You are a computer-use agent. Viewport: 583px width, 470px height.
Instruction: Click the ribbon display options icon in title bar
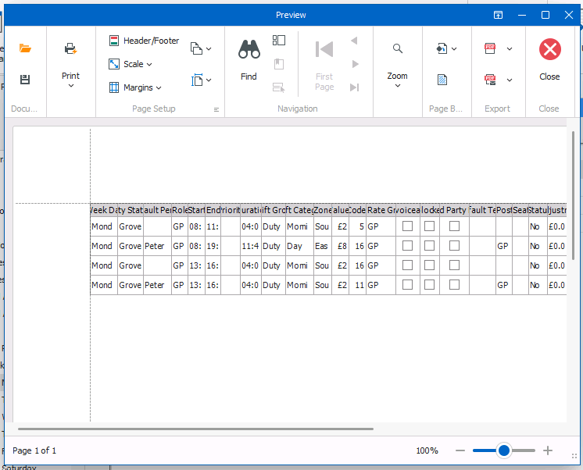click(498, 15)
